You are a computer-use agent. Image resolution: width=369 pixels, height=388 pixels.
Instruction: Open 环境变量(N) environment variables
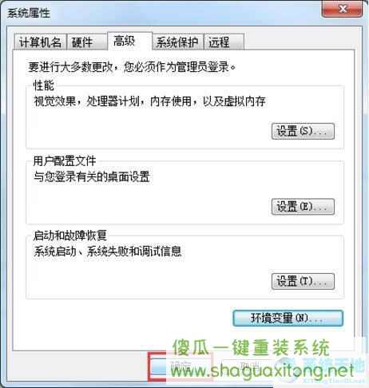(x=288, y=319)
